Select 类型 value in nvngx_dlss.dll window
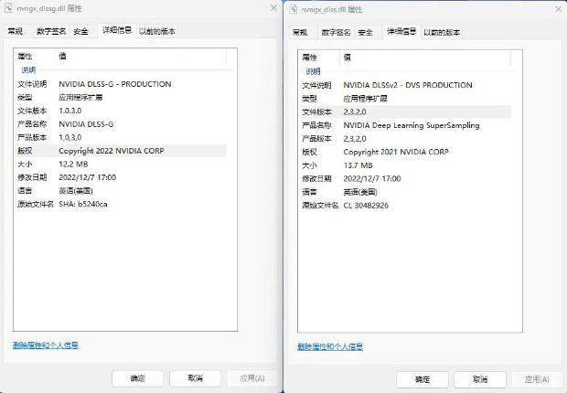 pos(365,99)
